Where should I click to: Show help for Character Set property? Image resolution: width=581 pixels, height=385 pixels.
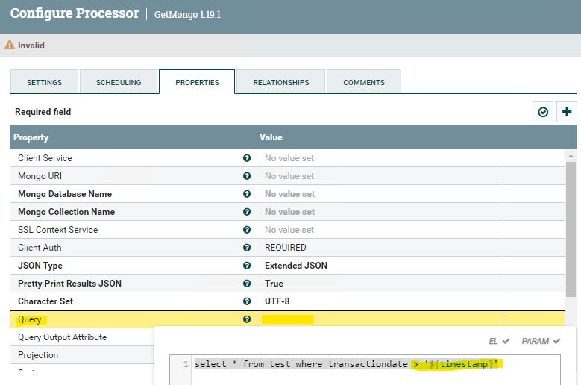click(x=246, y=301)
